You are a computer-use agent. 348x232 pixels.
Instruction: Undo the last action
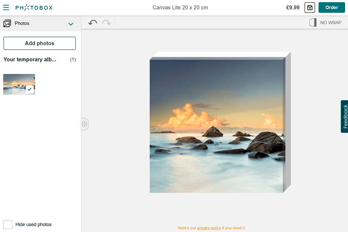coord(93,22)
